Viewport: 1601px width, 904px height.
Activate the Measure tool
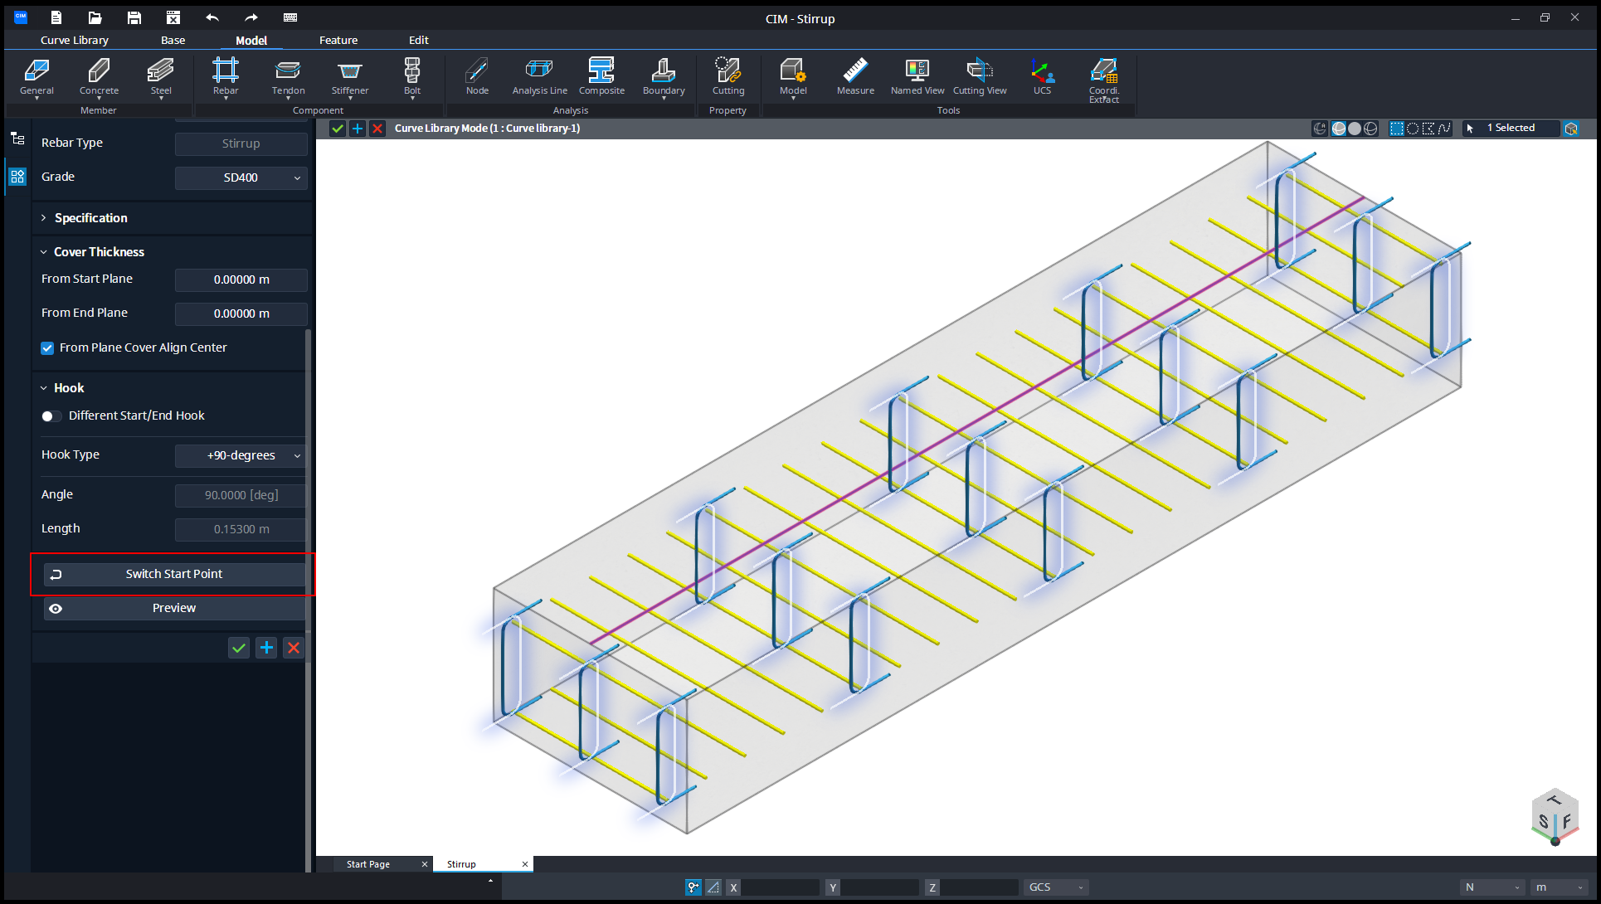point(855,77)
